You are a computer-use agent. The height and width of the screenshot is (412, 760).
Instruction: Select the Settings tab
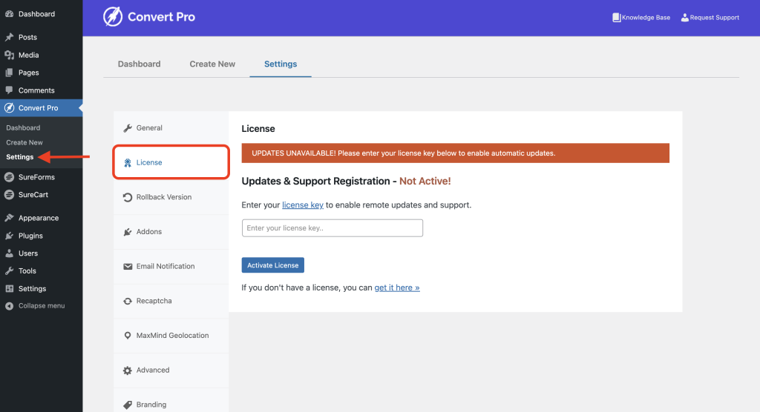click(281, 64)
